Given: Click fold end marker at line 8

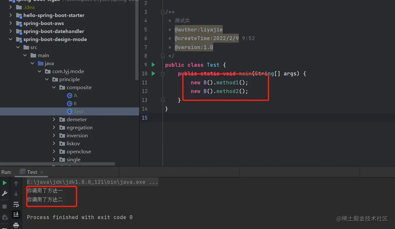Looking at the screenshot, I should click(x=163, y=55).
